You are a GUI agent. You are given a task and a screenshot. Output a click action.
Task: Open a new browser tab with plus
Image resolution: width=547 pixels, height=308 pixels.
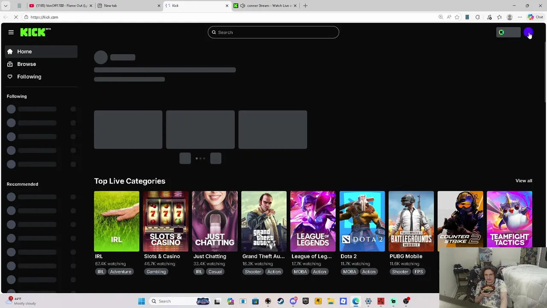point(305,6)
